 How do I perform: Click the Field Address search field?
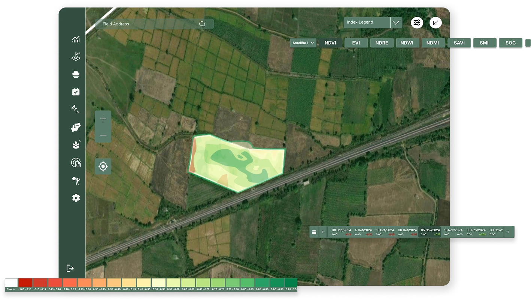[x=154, y=24]
